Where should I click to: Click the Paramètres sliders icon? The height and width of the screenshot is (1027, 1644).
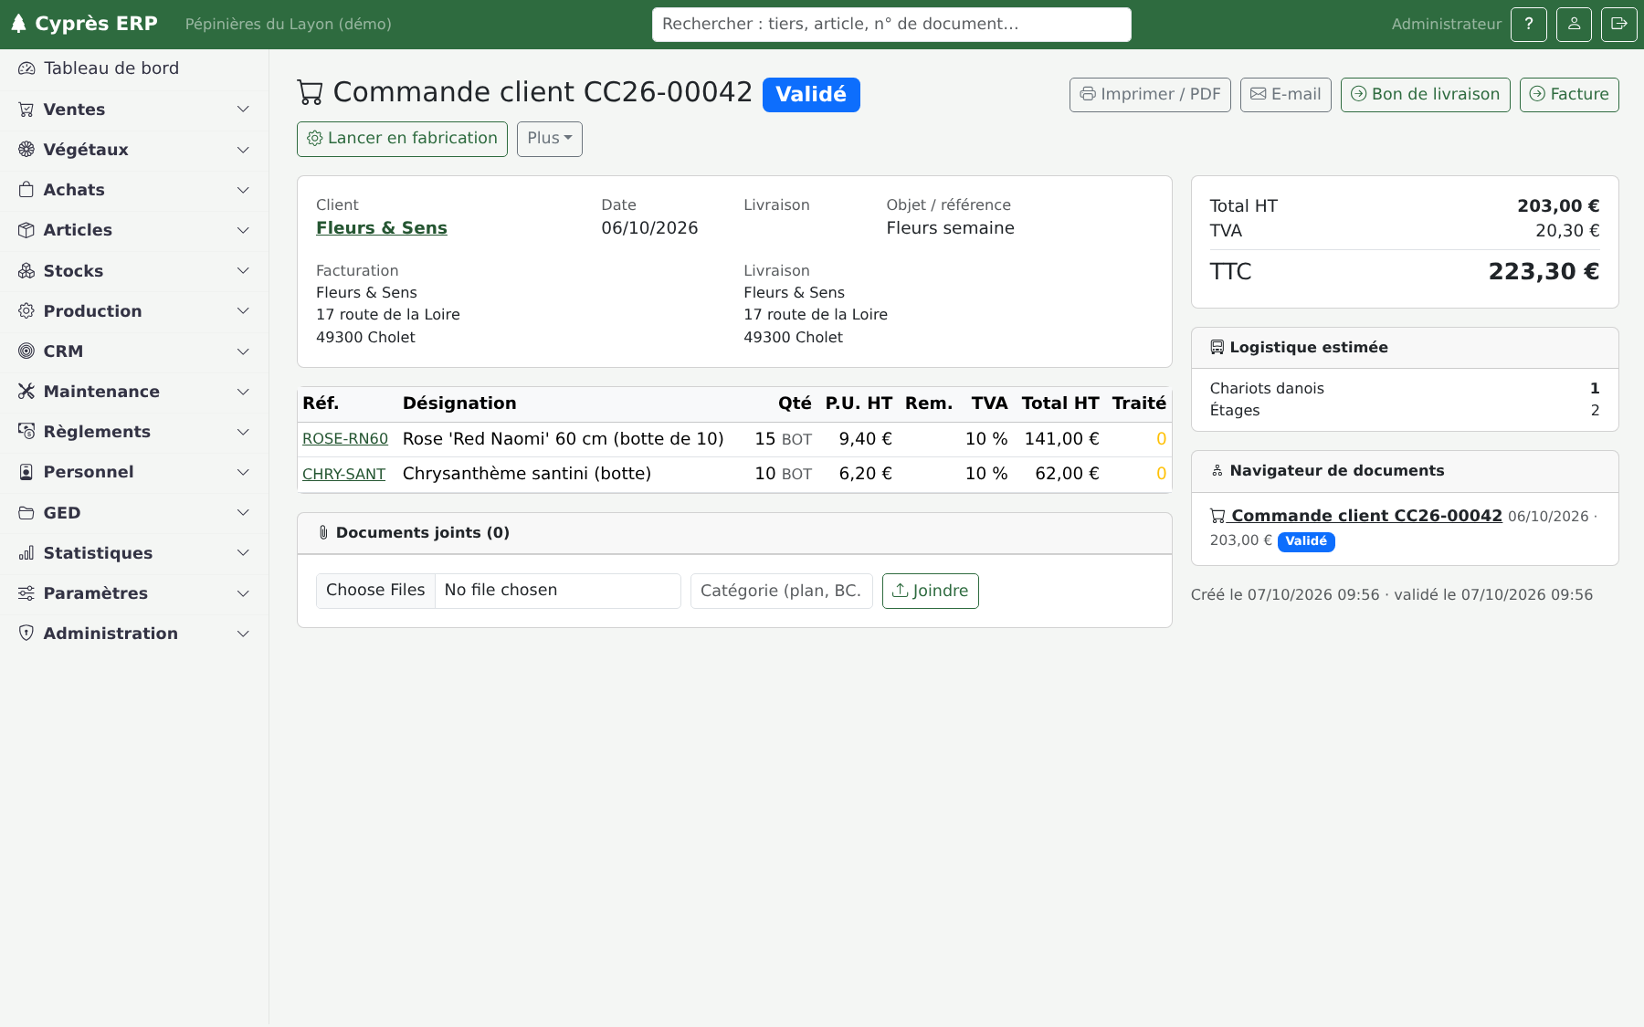point(26,593)
